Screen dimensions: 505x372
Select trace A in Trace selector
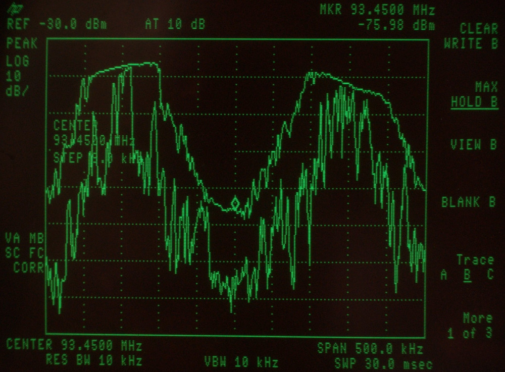click(x=444, y=275)
